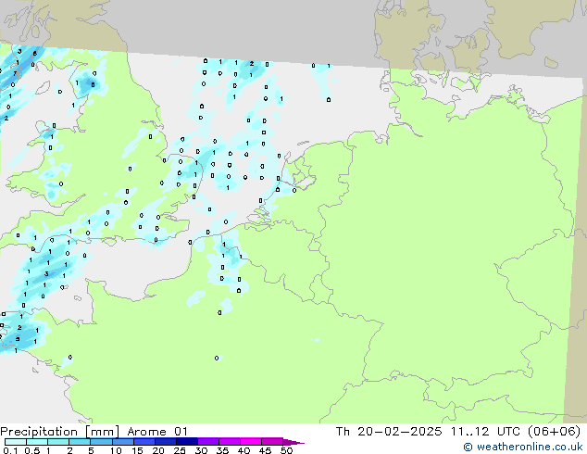This screenshot has height=454, width=587.
Task: Click the legend label '45'
Action: [x=265, y=450]
